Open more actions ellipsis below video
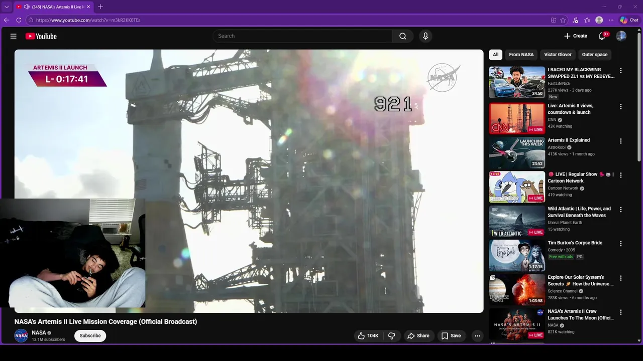Image resolution: width=643 pixels, height=361 pixels. (478, 336)
